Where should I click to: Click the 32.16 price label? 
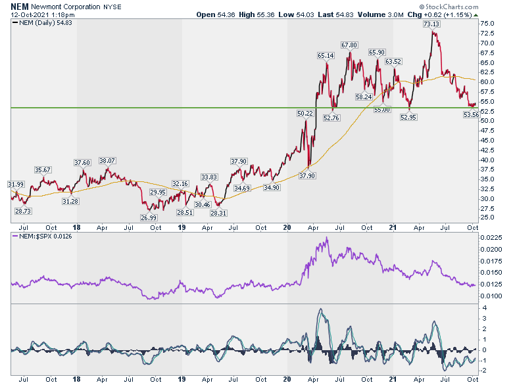[180, 184]
